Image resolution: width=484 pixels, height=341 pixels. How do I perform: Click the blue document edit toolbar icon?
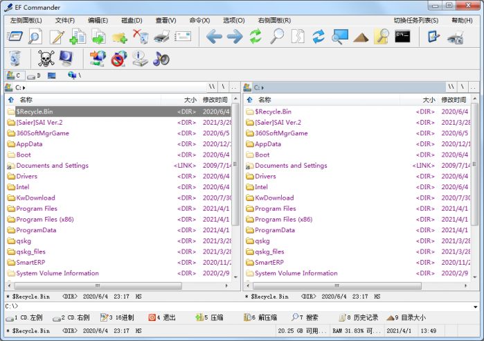pyautogui.click(x=433, y=37)
